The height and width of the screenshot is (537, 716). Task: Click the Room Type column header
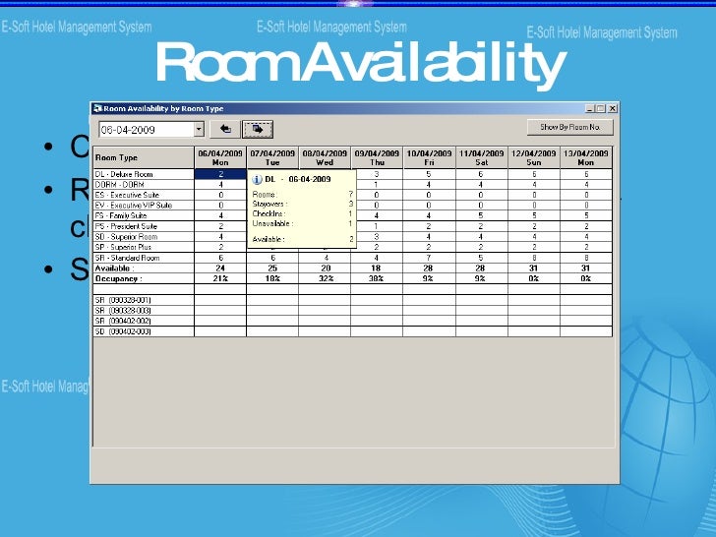coord(144,157)
